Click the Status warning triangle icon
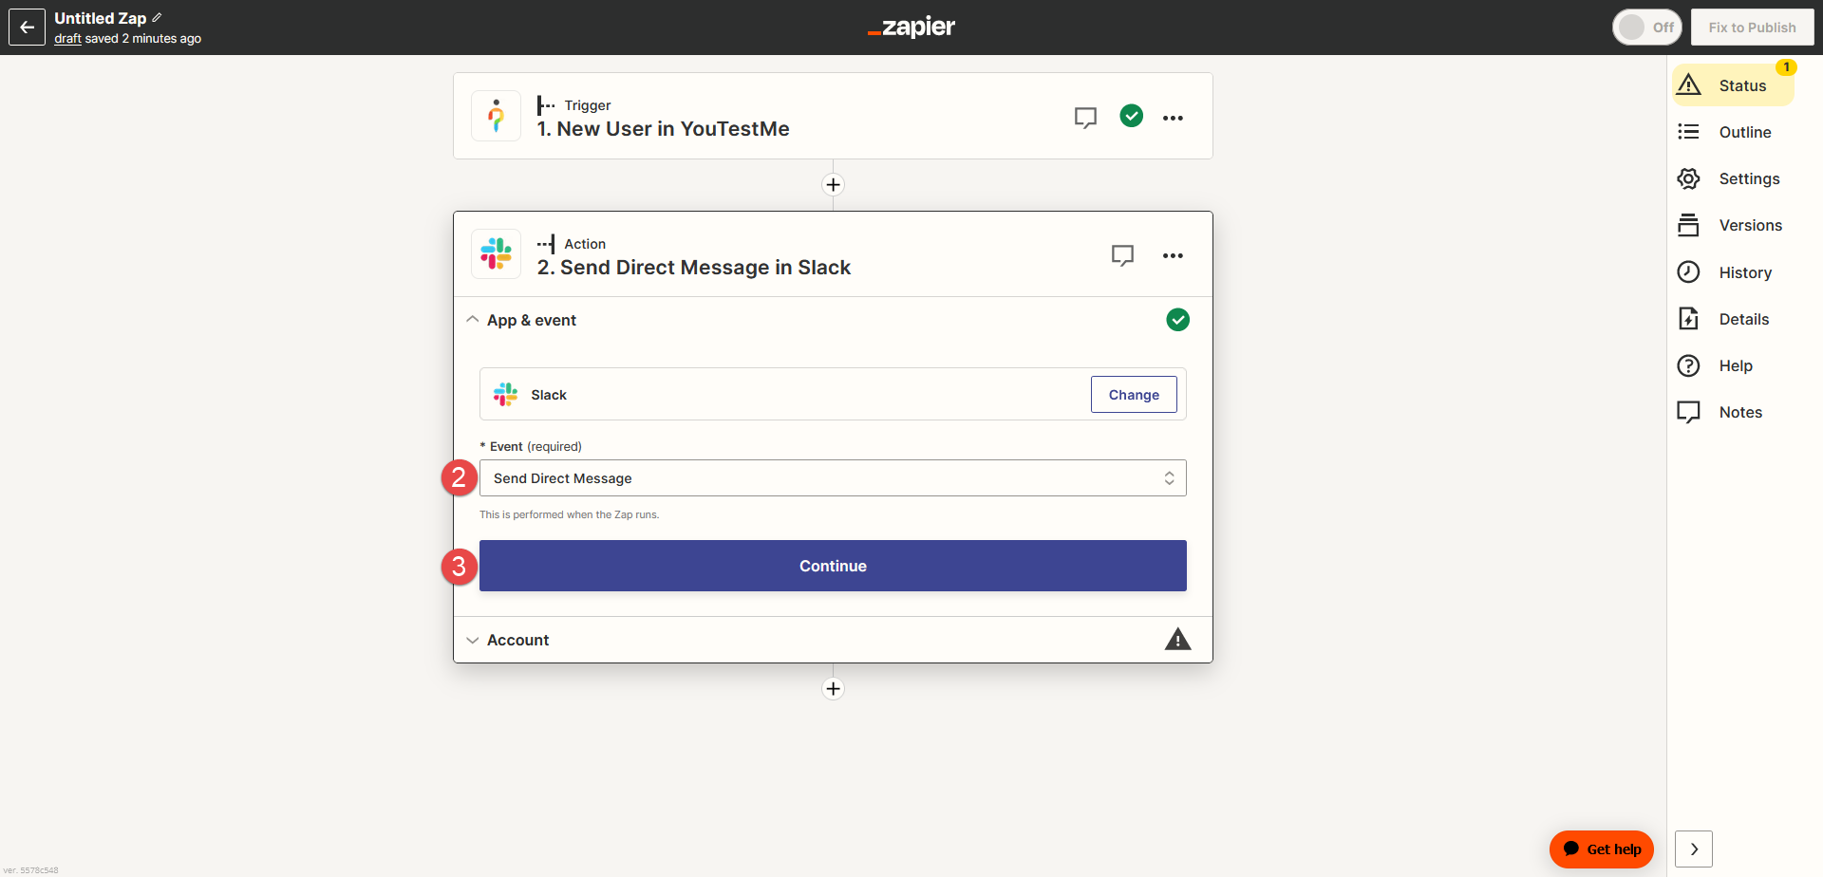 [1688, 84]
